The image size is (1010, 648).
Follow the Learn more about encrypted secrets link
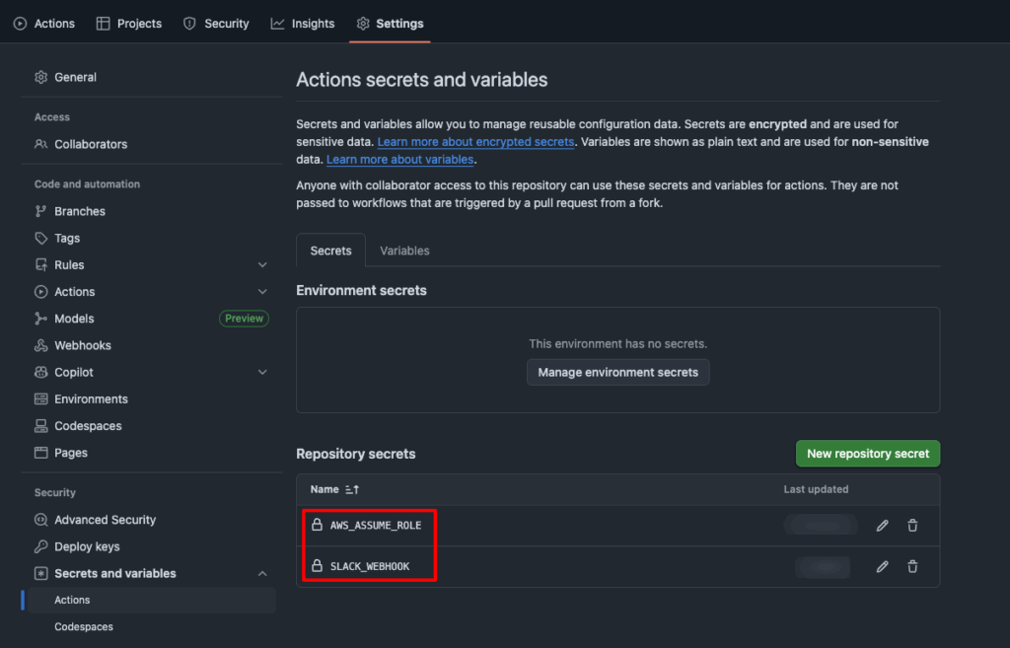tap(475, 142)
